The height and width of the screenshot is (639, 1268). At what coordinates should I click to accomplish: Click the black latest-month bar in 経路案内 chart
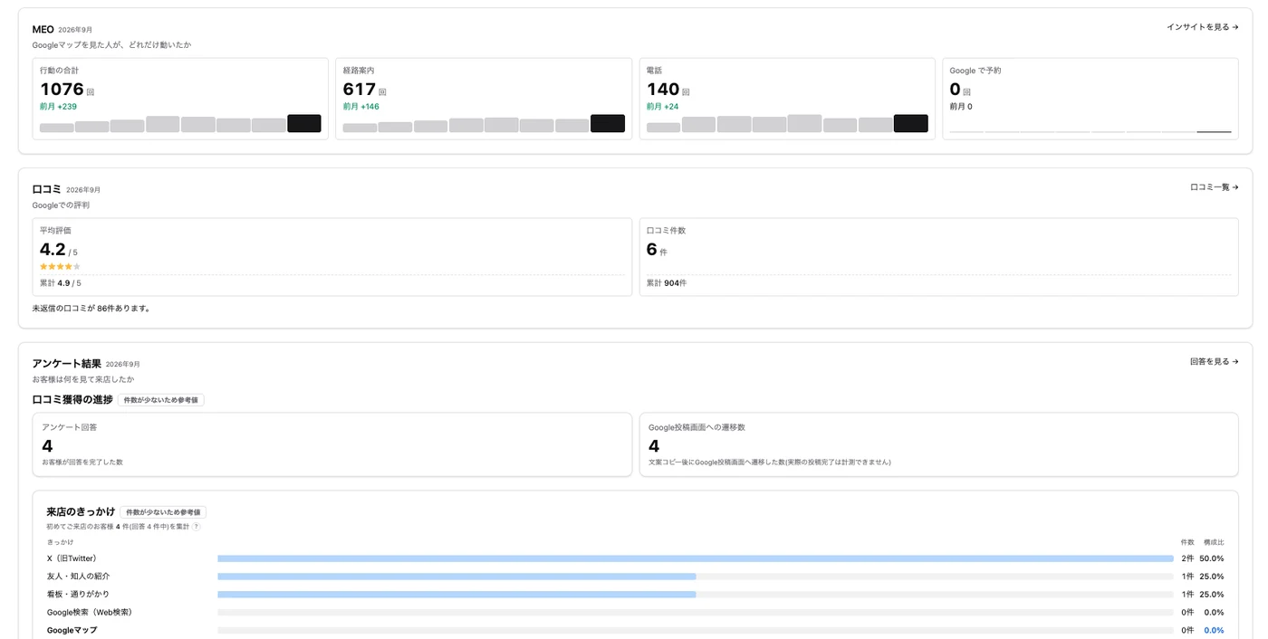[608, 124]
